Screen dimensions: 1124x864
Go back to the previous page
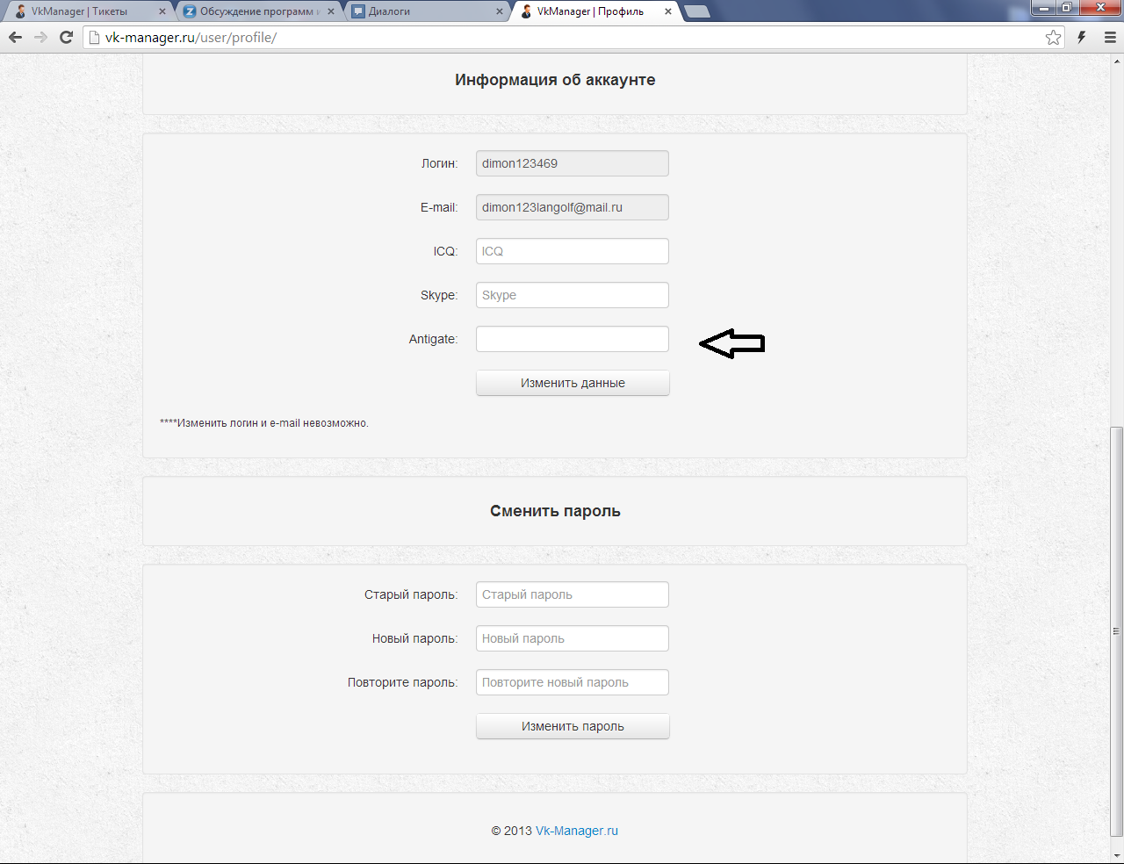pos(15,37)
